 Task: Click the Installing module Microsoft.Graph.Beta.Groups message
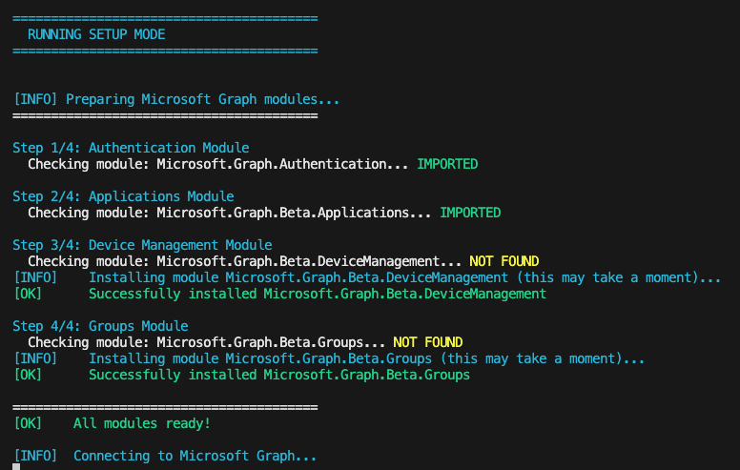[x=366, y=358]
